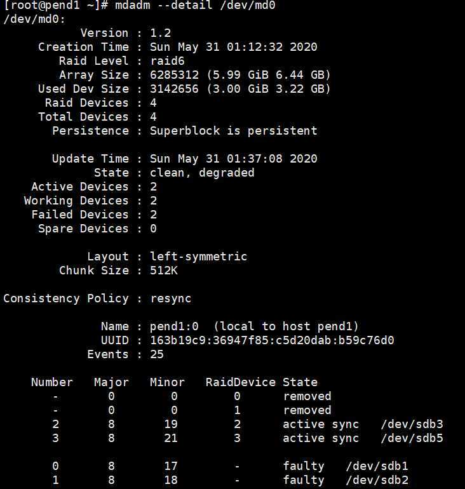Viewport: 465px width, 489px height.
Task: Select the clean, degraded state text
Action: click(x=202, y=173)
